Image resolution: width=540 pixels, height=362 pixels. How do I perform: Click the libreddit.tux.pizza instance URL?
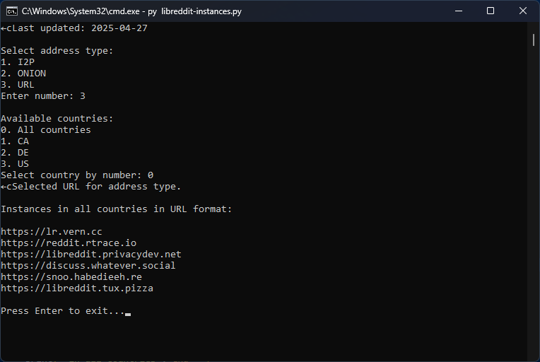coord(77,288)
